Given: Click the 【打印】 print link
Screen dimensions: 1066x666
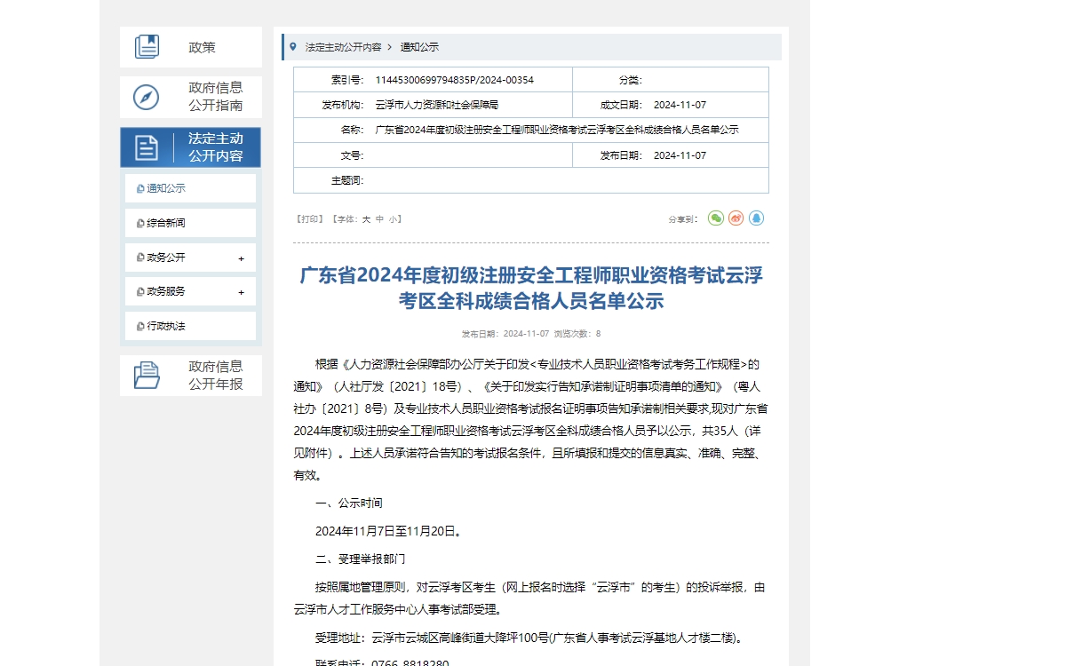Looking at the screenshot, I should [x=310, y=218].
